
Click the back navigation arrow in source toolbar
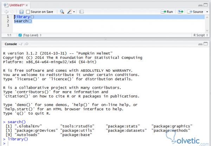[x=6, y=12]
